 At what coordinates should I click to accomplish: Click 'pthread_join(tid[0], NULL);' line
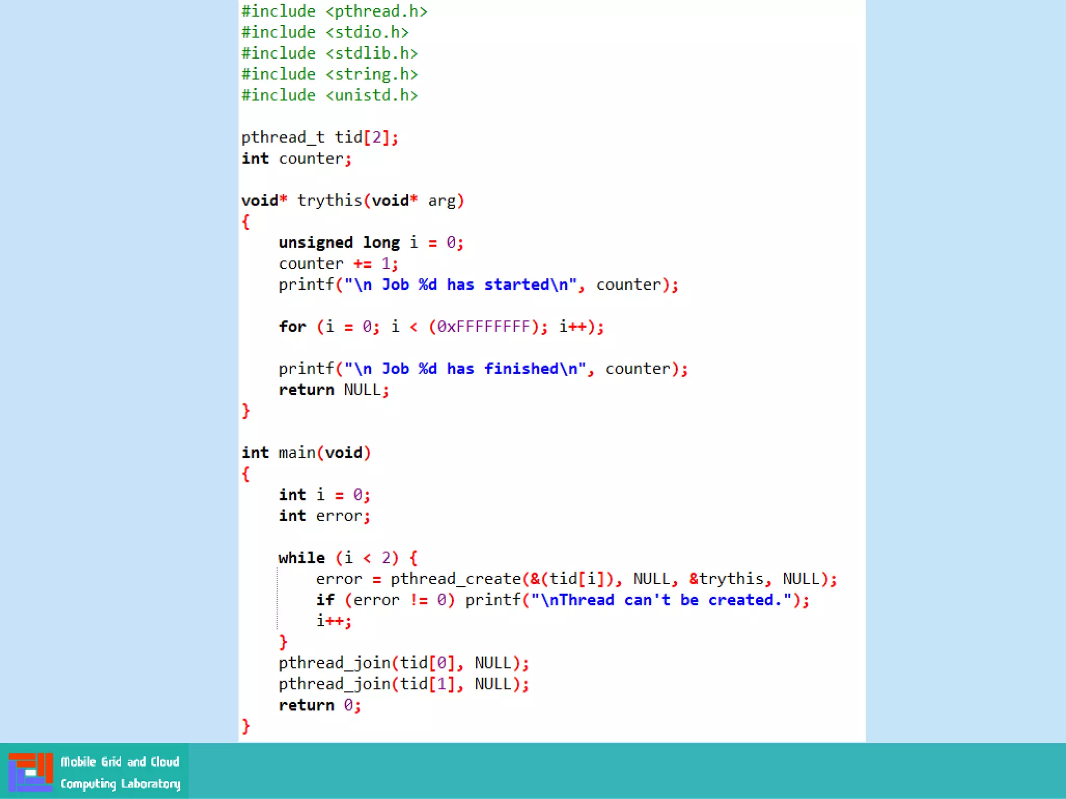(403, 663)
